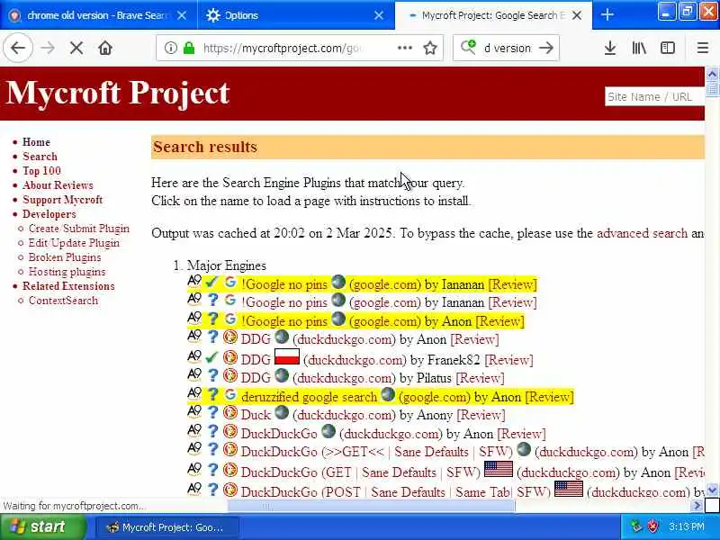Screen dimensions: 720x540
Task: Open ContextSearch link
Action: coord(63,301)
